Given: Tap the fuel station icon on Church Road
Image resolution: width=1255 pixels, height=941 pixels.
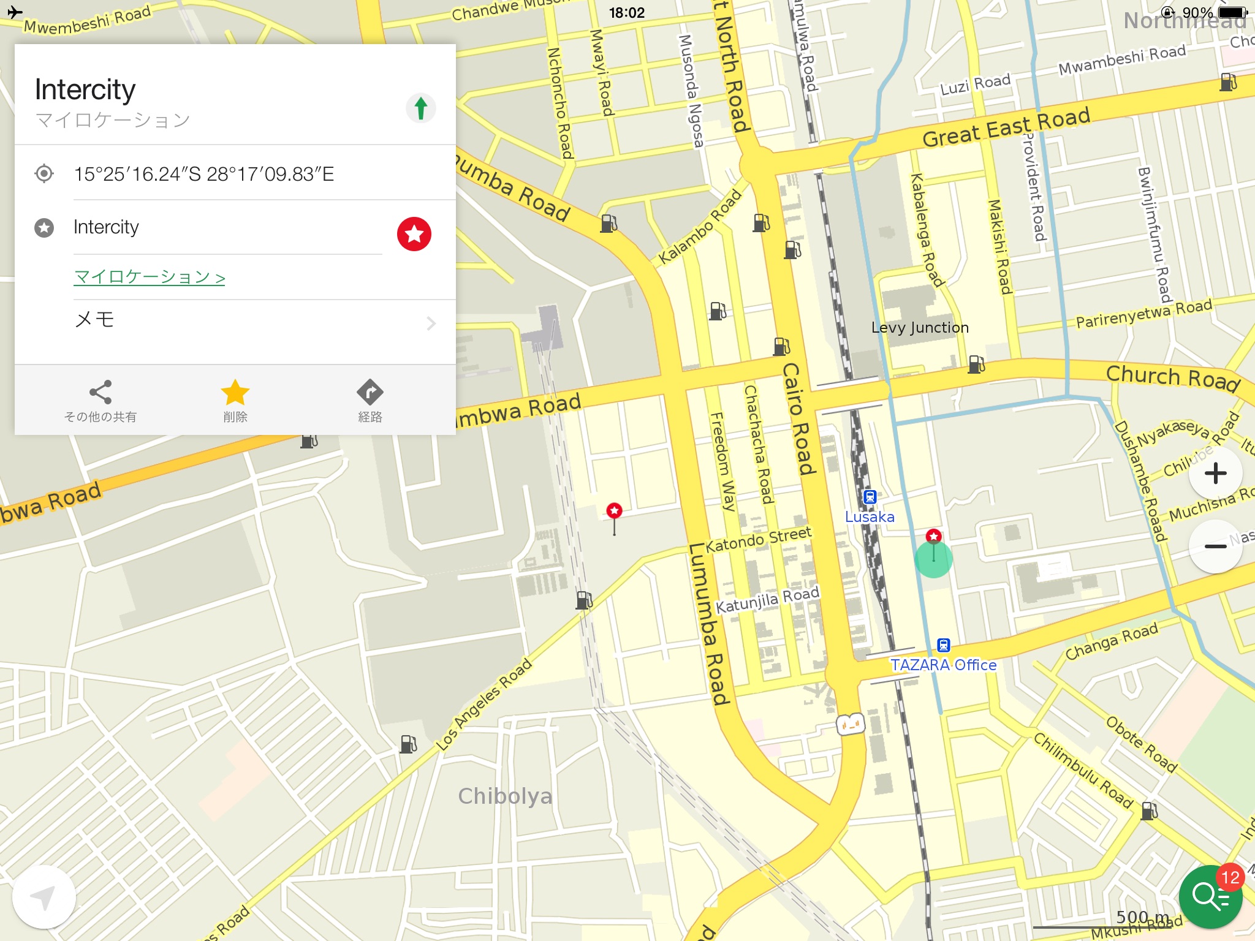Looking at the screenshot, I should [x=976, y=365].
